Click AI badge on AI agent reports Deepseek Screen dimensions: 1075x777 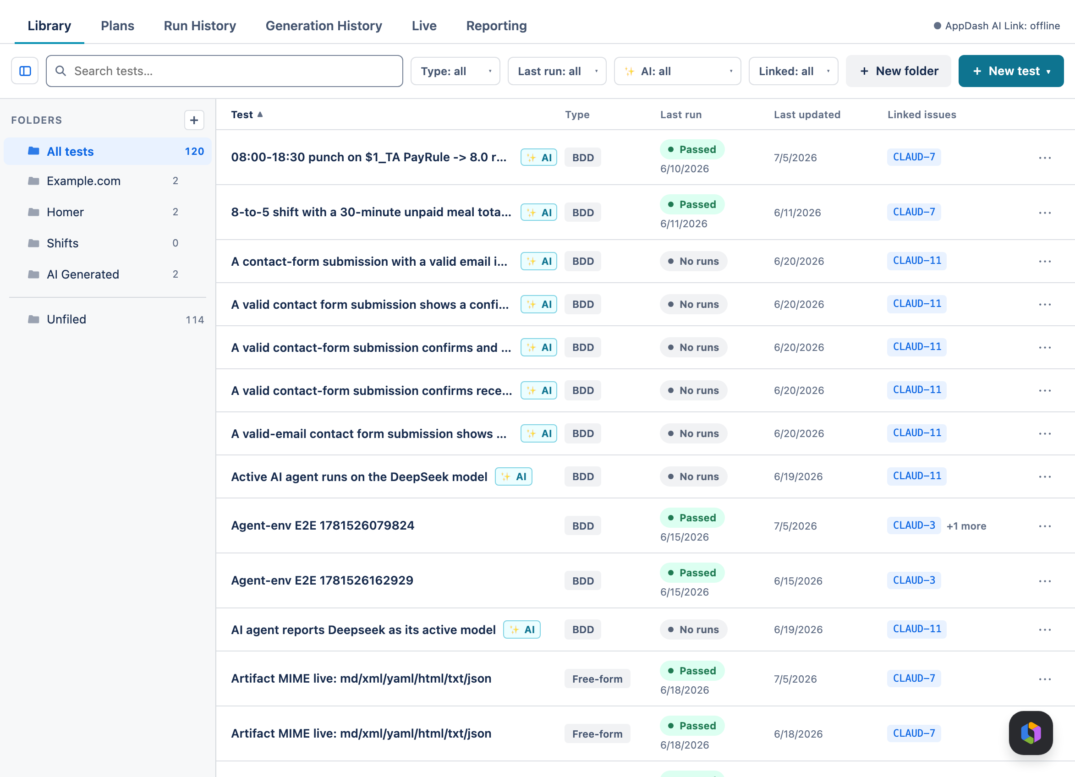point(521,629)
